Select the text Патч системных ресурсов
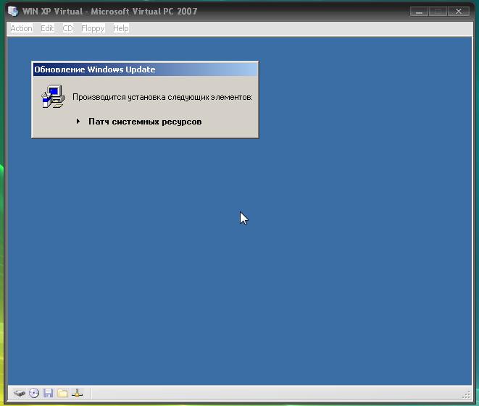 145,122
